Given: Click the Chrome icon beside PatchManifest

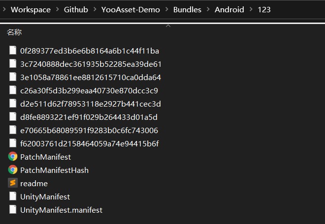Looking at the screenshot, I should (x=13, y=157).
